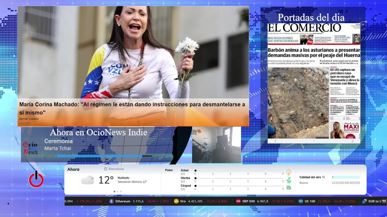
Task: Click the song title 'Ceremonia'
Action: (58, 141)
